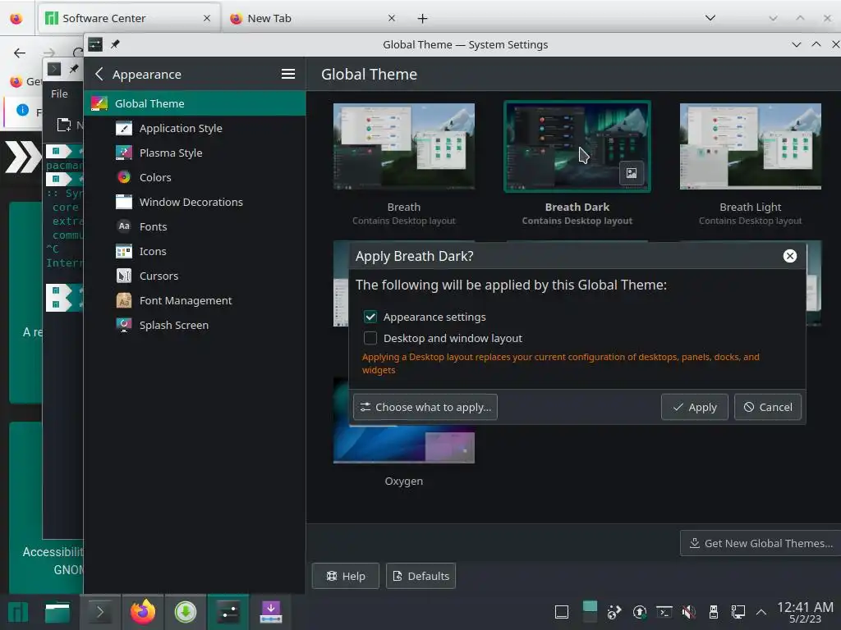
Task: Open green software update taskbar icon
Action: (186, 612)
